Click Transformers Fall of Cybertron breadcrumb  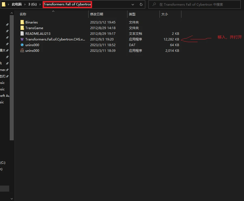coord(67,4)
